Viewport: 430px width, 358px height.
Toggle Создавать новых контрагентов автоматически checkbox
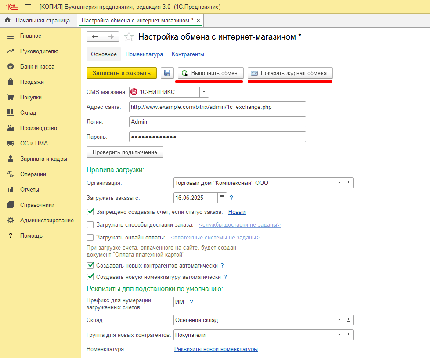[90, 265]
